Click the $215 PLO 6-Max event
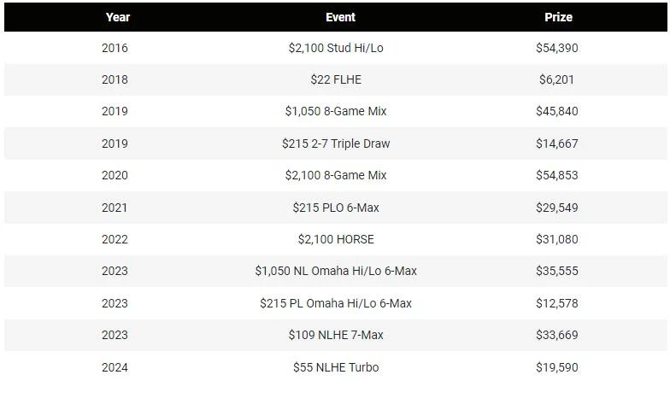670x404 pixels. 336,208
